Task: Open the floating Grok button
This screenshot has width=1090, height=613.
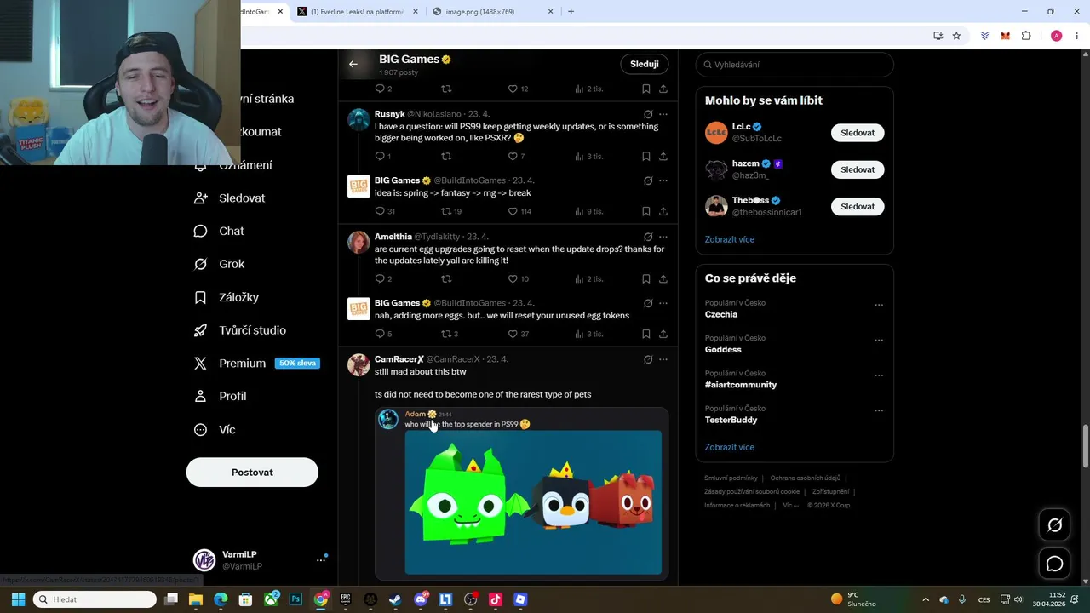Action: (1054, 525)
